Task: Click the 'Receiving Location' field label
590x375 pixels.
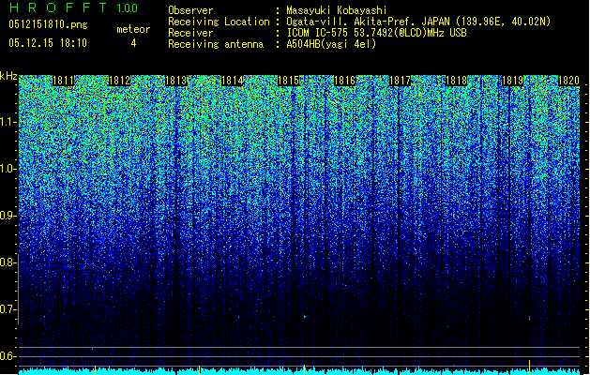Action: pos(219,22)
